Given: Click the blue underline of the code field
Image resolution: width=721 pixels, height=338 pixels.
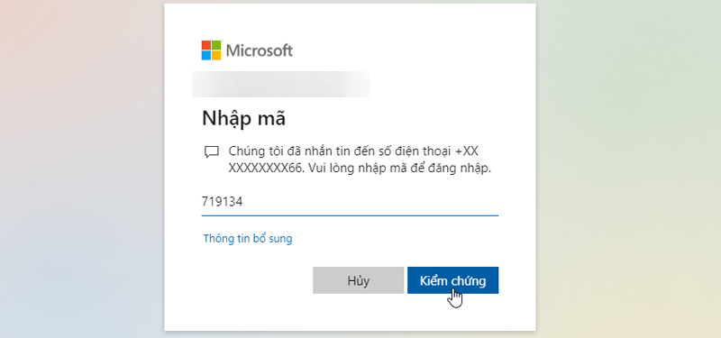Looking at the screenshot, I should click(350, 215).
